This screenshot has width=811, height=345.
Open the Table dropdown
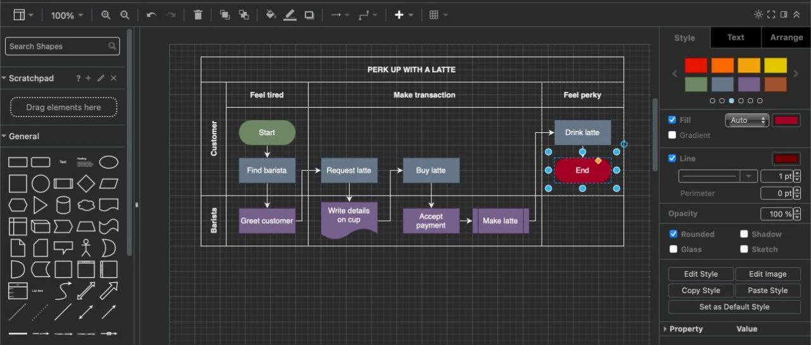click(438, 15)
